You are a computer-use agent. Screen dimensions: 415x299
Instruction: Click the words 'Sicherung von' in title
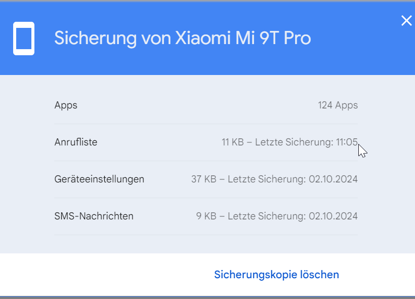pyautogui.click(x=112, y=38)
